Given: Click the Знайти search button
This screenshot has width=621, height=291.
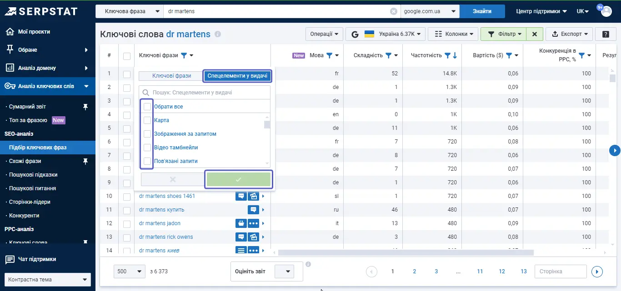Looking at the screenshot, I should click(482, 11).
